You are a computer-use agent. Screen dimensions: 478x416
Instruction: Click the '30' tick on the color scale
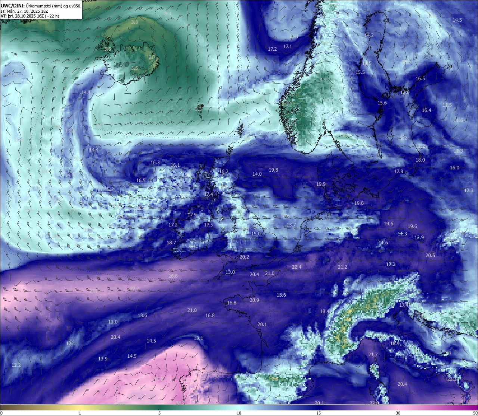(398, 413)
